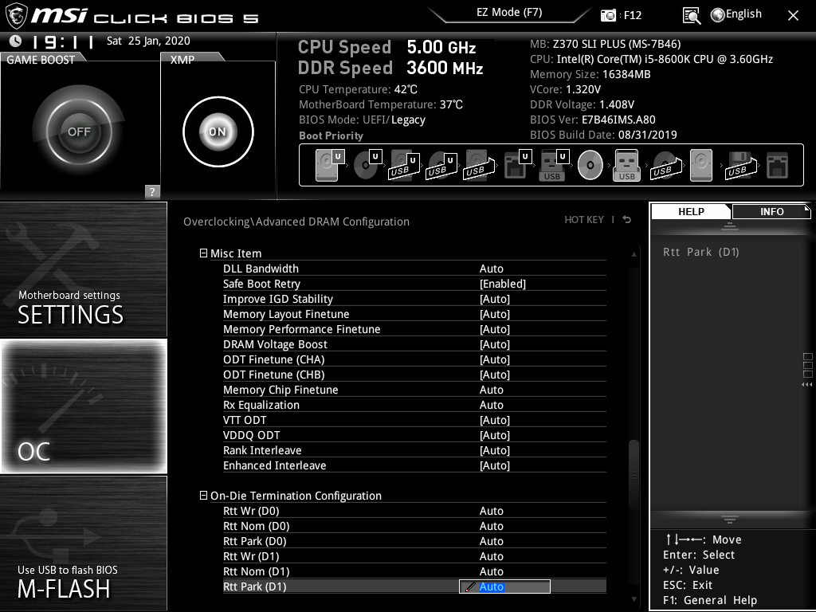This screenshot has width=816, height=612.
Task: Toggle the Game Boost OFF knob
Action: [79, 131]
